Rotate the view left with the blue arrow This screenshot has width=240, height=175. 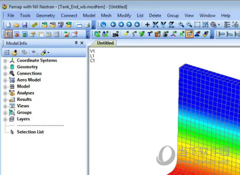click(113, 24)
